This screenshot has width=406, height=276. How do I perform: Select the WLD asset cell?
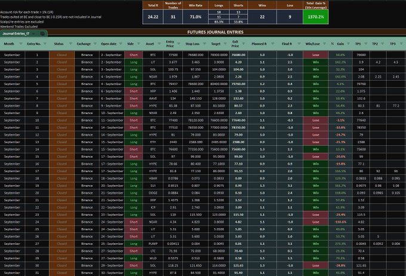click(153, 258)
